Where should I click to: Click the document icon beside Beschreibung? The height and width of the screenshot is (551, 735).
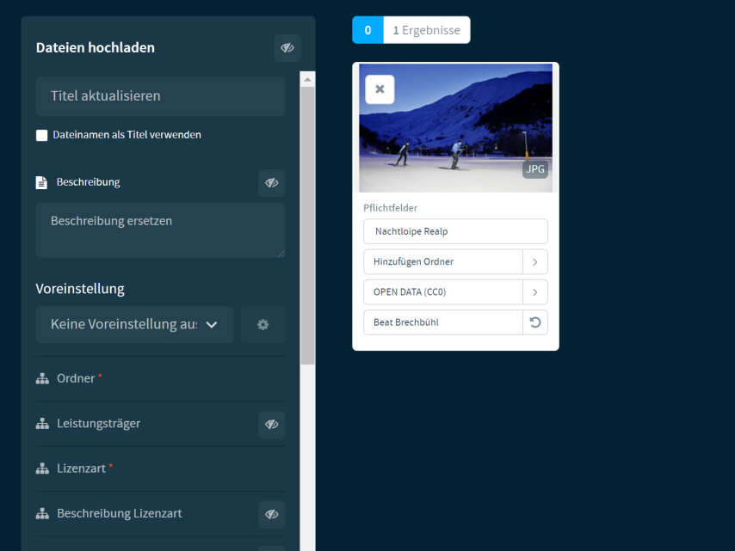tap(41, 182)
